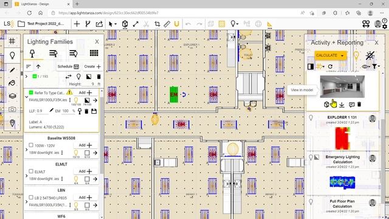This screenshot has width=389, height=219.
Task: Click the trash icon in selection row
Action: pos(98,77)
